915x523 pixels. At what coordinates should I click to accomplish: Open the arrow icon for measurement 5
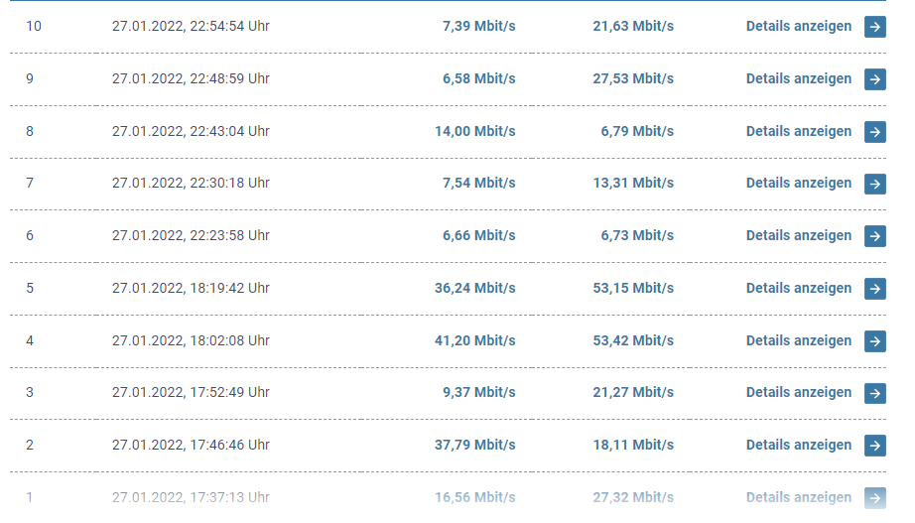(874, 289)
